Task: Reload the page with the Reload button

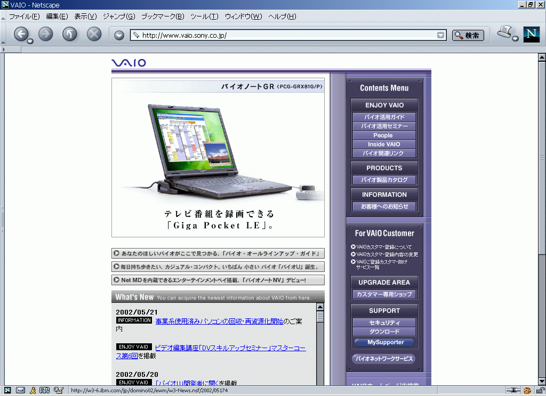Action: [70, 34]
